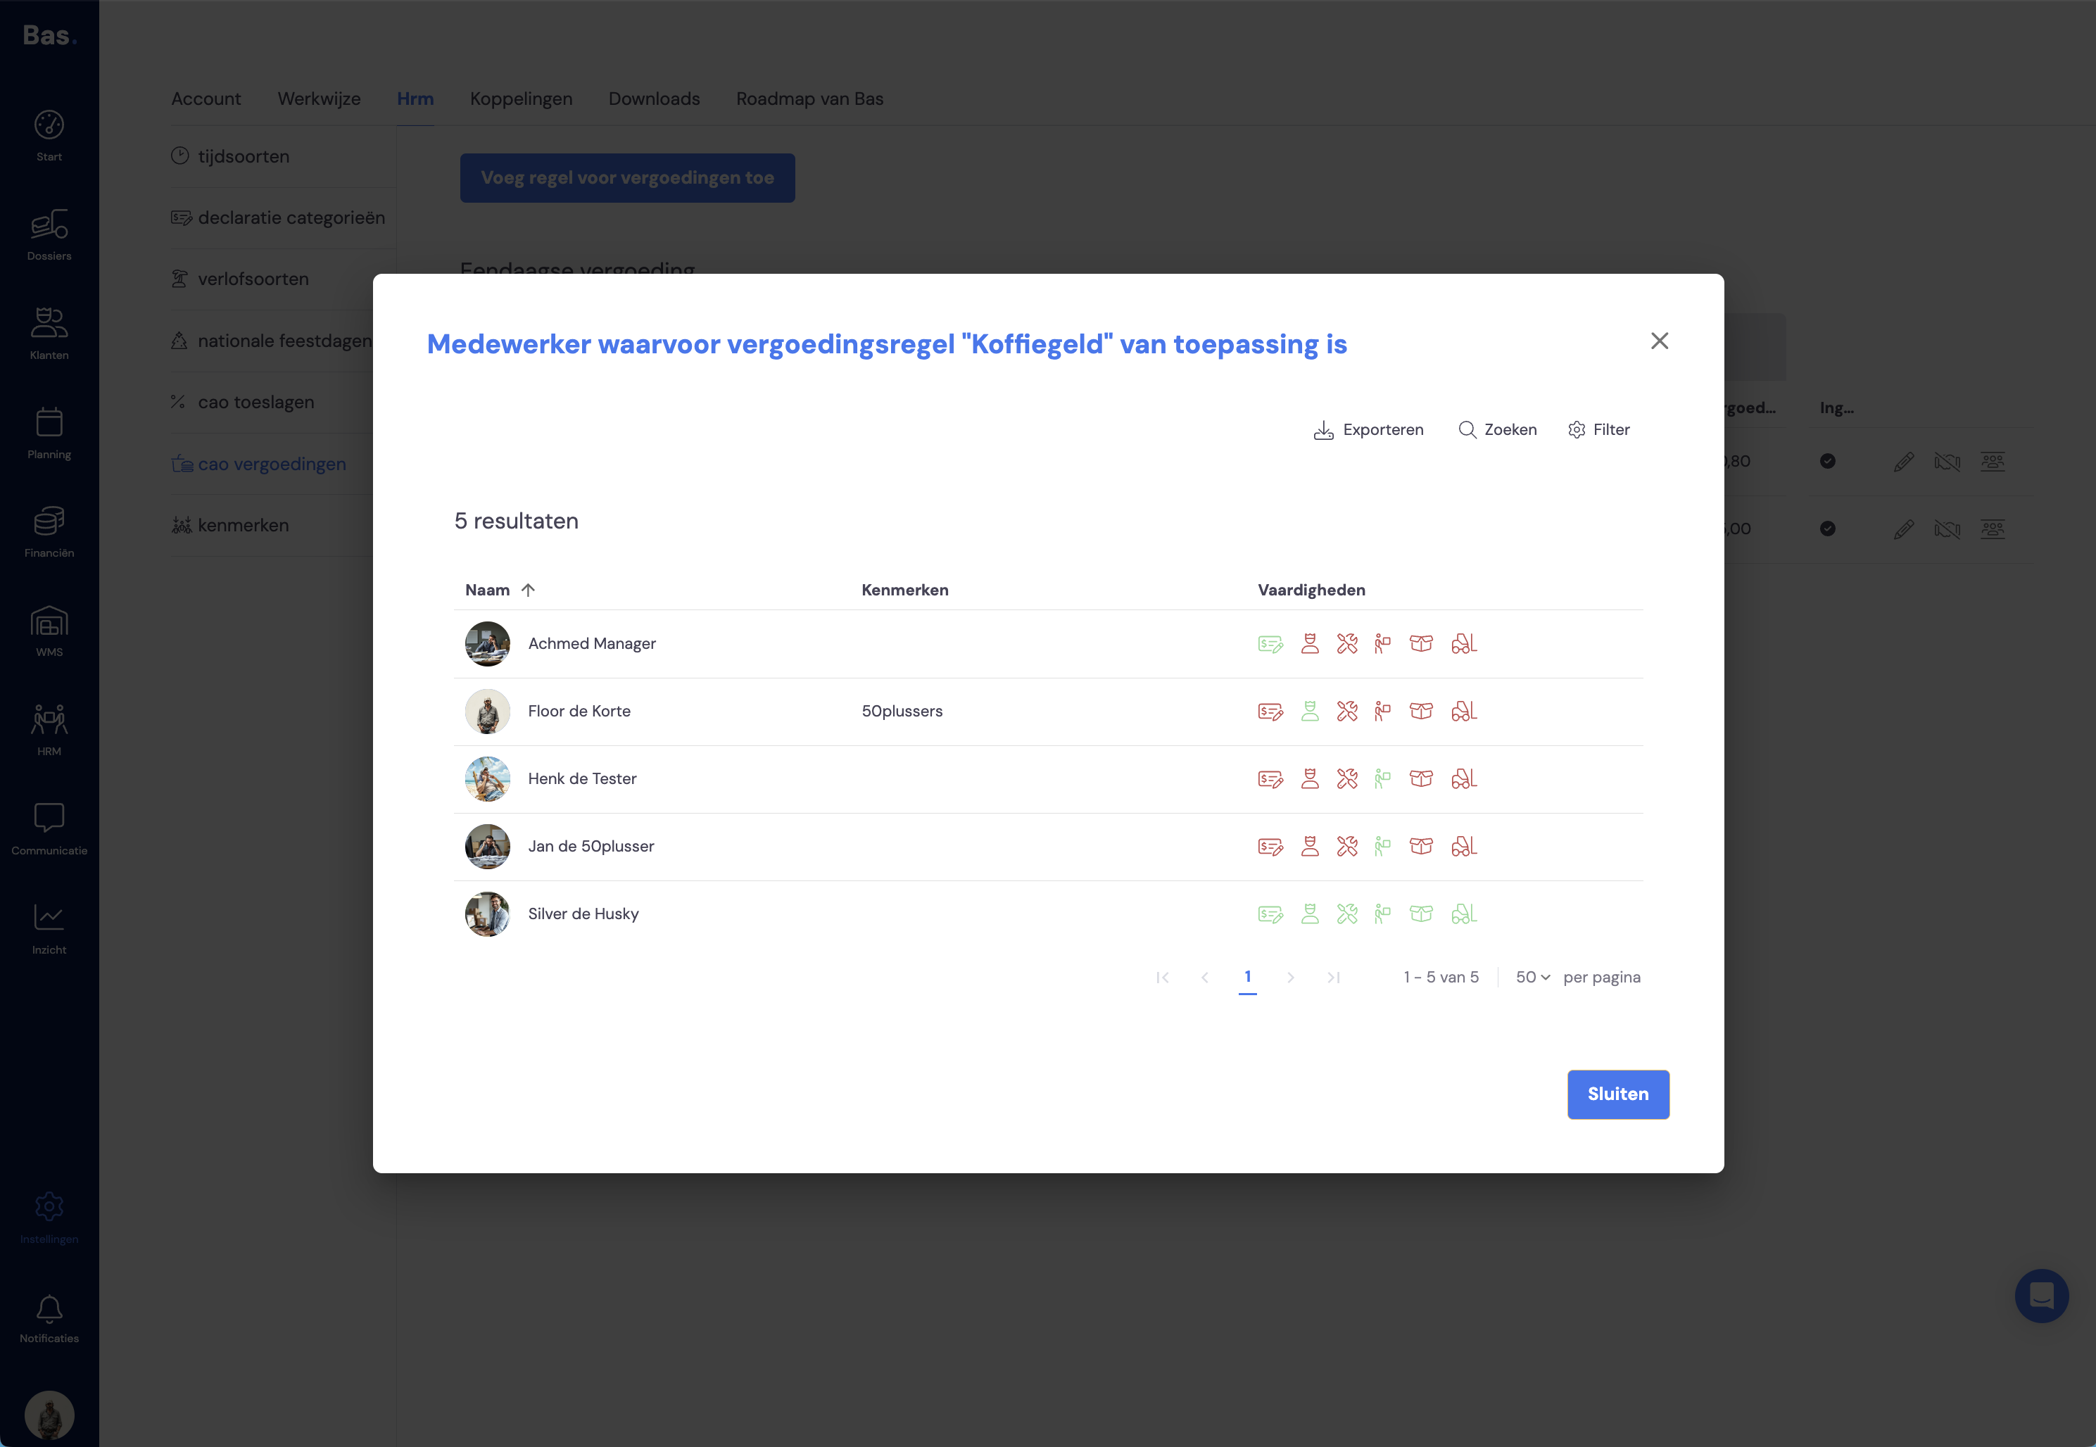This screenshot has width=2096, height=1447.
Task: Click Floor de Korte's declaration skill icon
Action: 1270,712
